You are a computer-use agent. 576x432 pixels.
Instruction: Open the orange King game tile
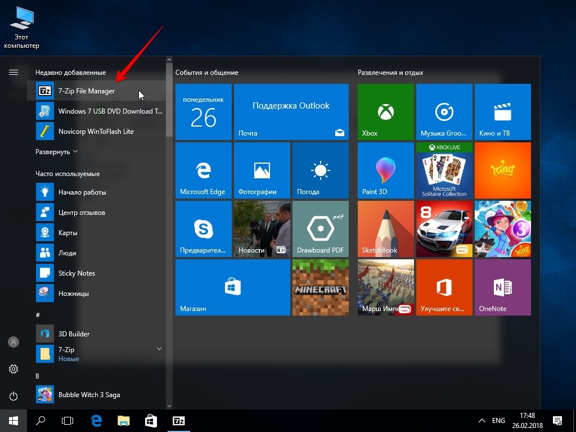[x=502, y=170]
